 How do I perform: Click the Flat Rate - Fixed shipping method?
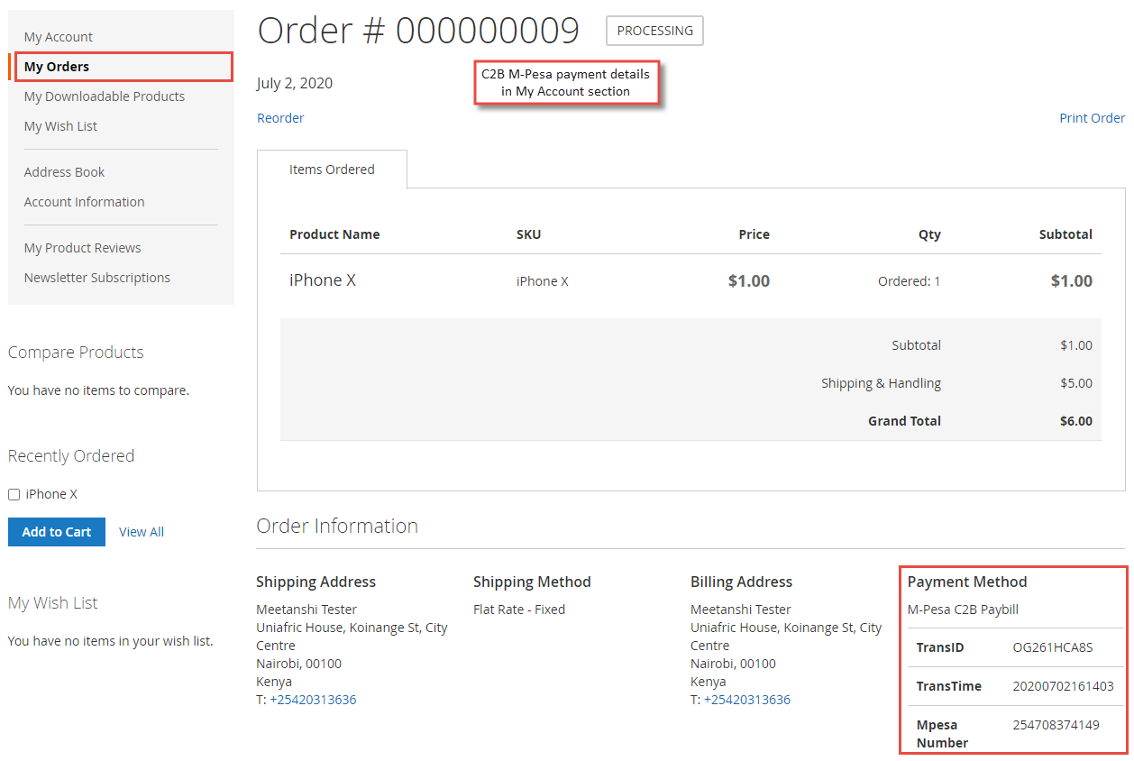pos(519,610)
